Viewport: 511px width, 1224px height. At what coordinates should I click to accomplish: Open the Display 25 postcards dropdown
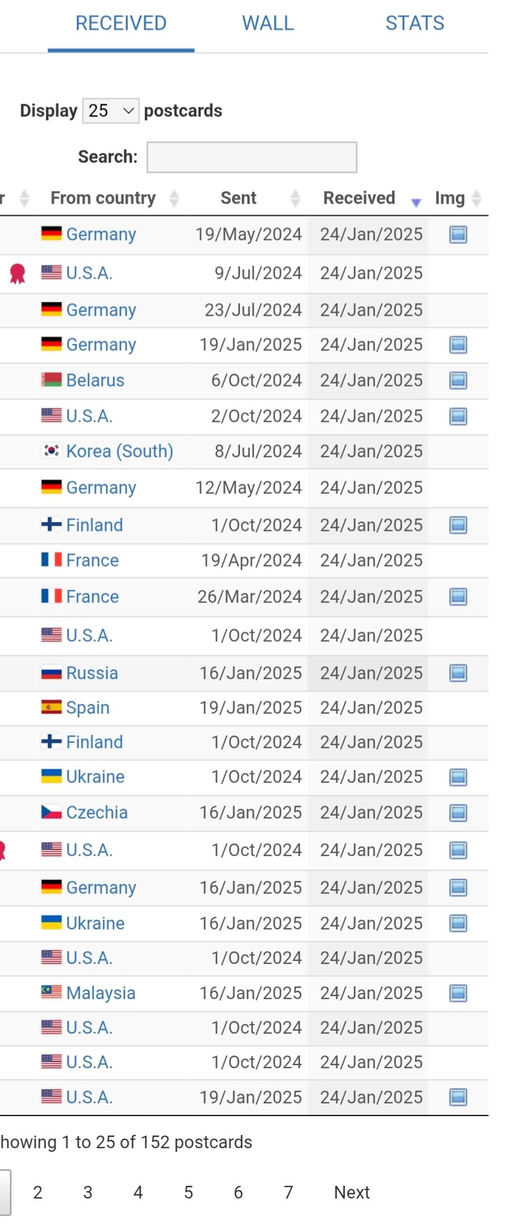point(111,111)
